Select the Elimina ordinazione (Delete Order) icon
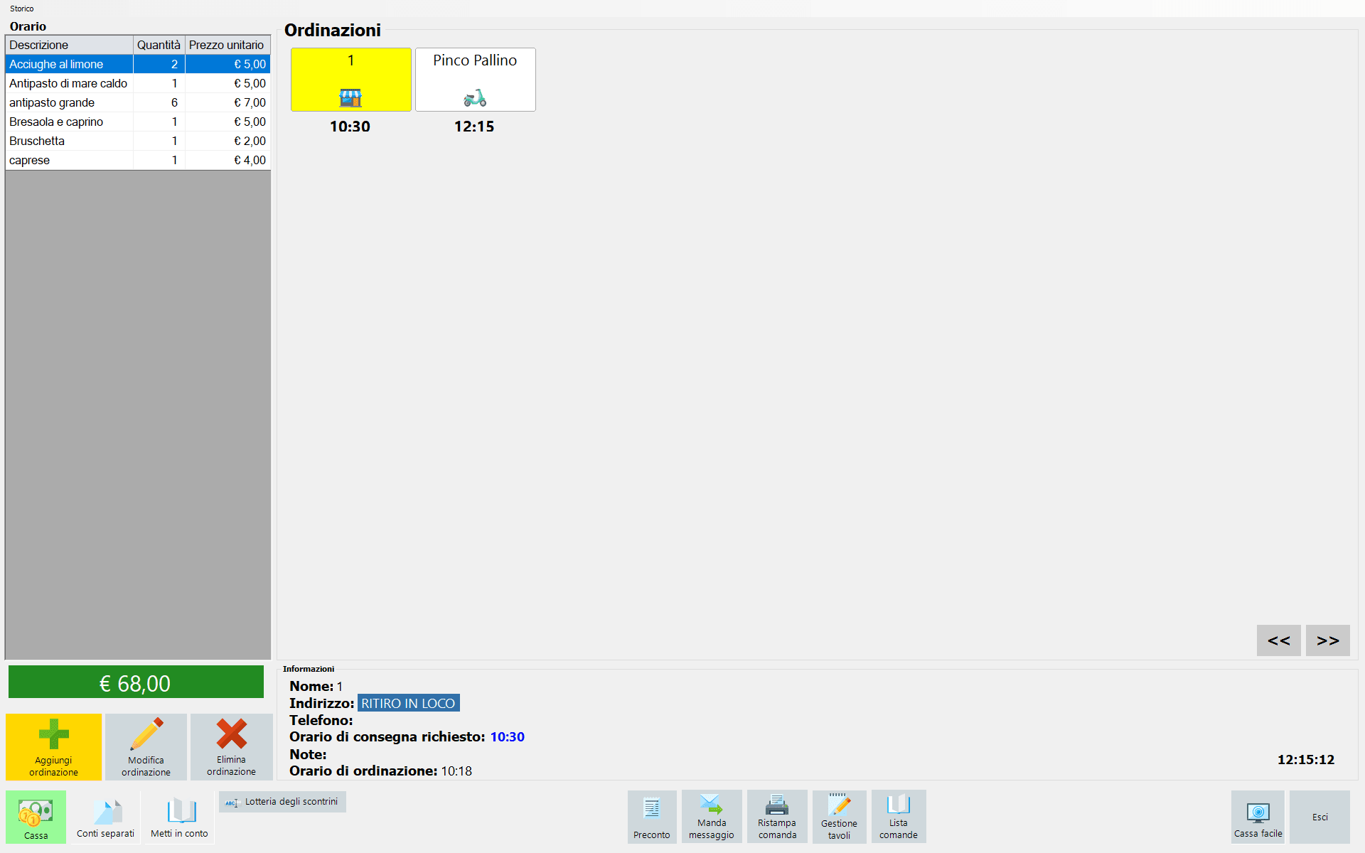The width and height of the screenshot is (1365, 853). pyautogui.click(x=230, y=744)
